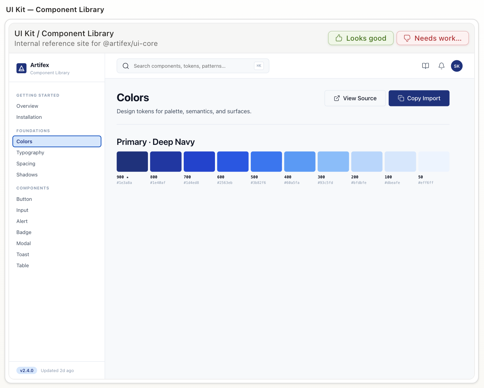Click the hex value #1e40af
Image resolution: width=484 pixels, height=388 pixels.
coord(158,183)
